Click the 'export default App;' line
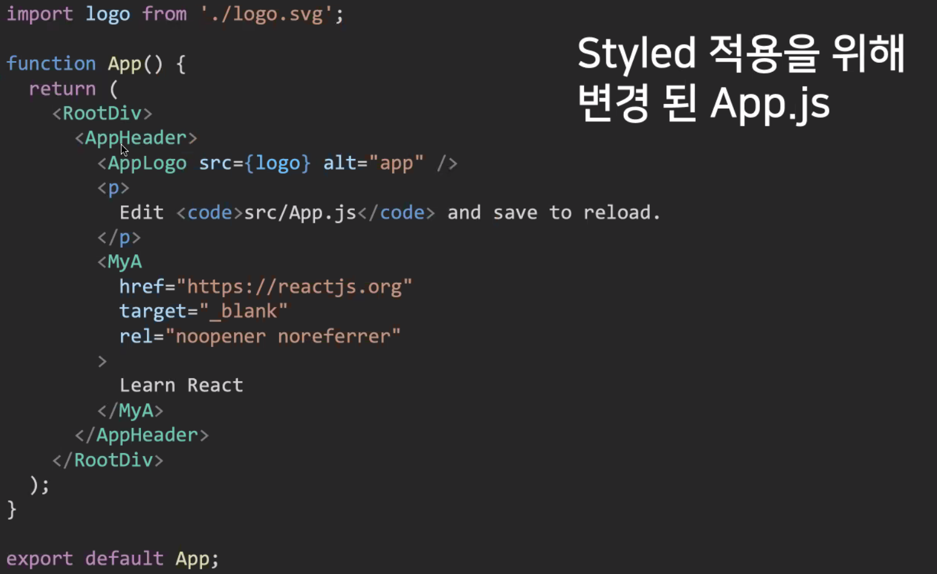937x574 pixels. (x=112, y=558)
